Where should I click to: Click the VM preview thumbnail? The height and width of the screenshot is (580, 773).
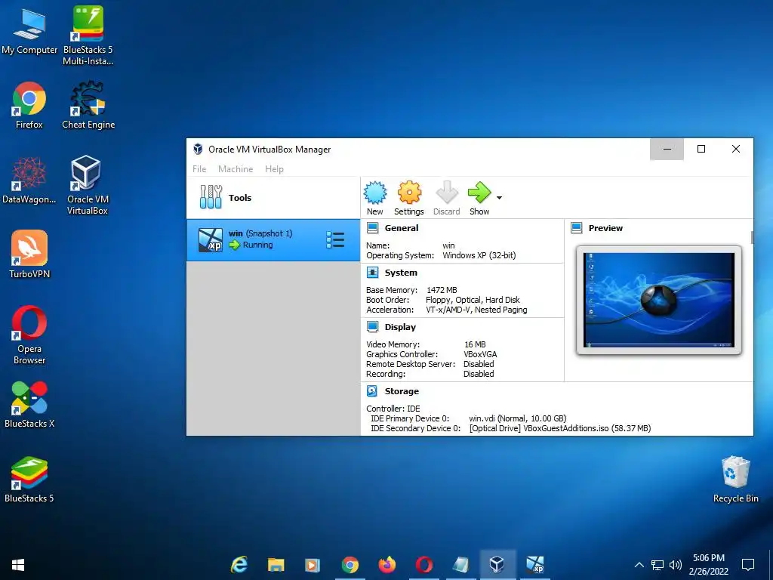pyautogui.click(x=658, y=300)
